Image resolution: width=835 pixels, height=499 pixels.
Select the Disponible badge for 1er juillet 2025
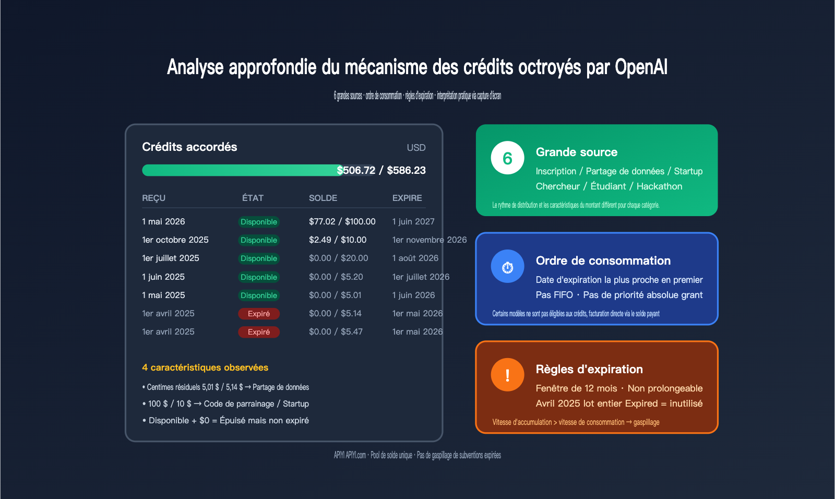coord(259,258)
